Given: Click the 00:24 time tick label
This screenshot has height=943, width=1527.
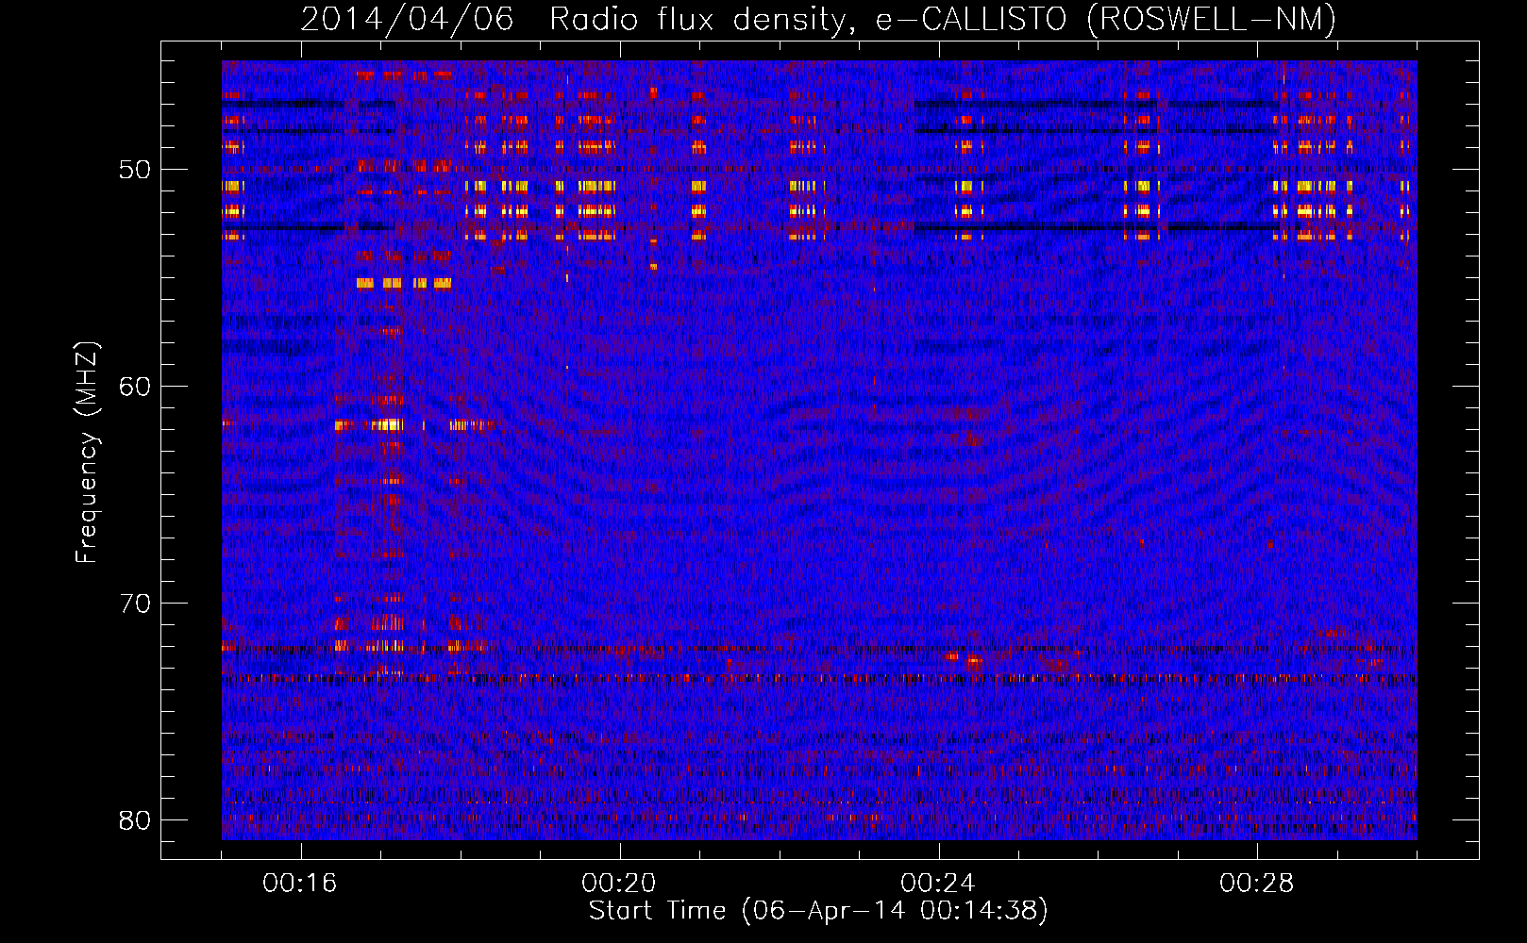Looking at the screenshot, I should coord(938,884).
